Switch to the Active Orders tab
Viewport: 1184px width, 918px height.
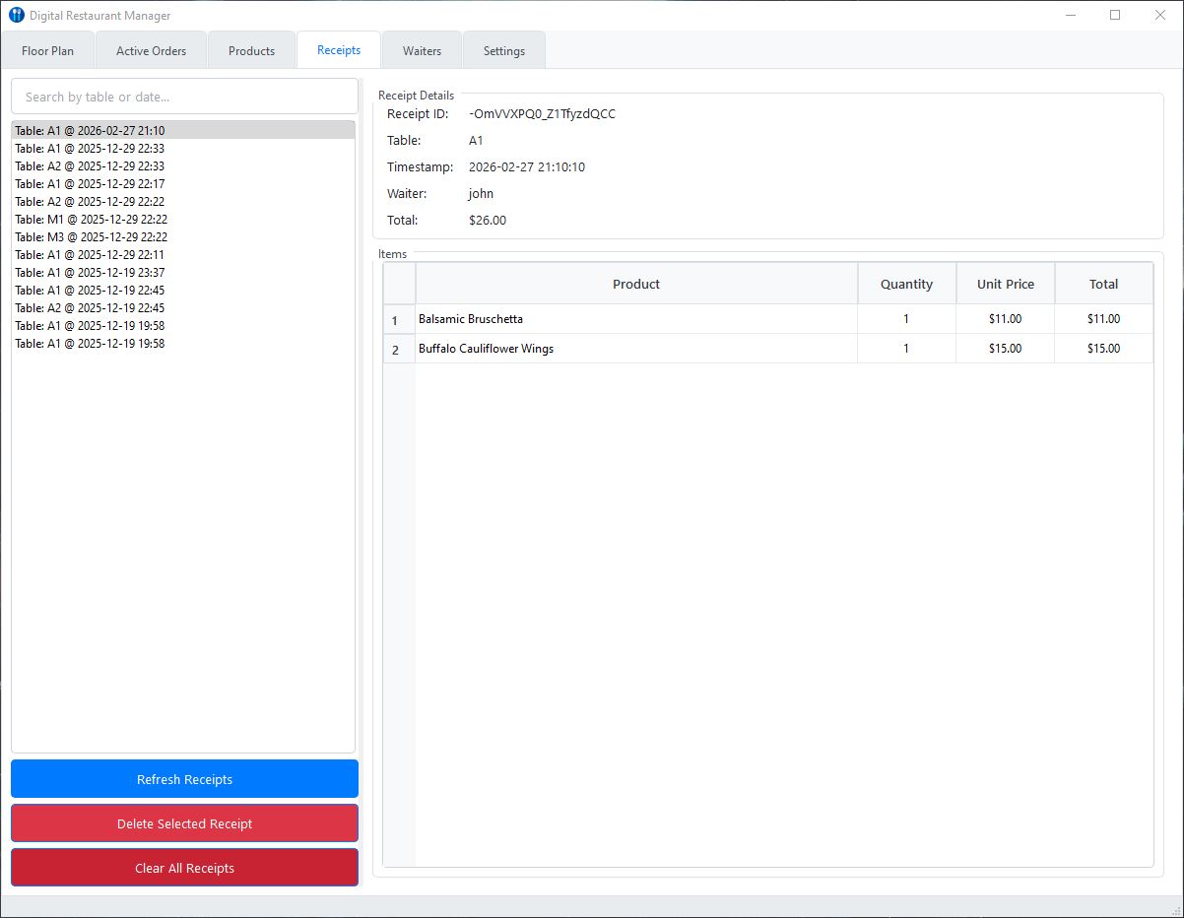(x=151, y=51)
